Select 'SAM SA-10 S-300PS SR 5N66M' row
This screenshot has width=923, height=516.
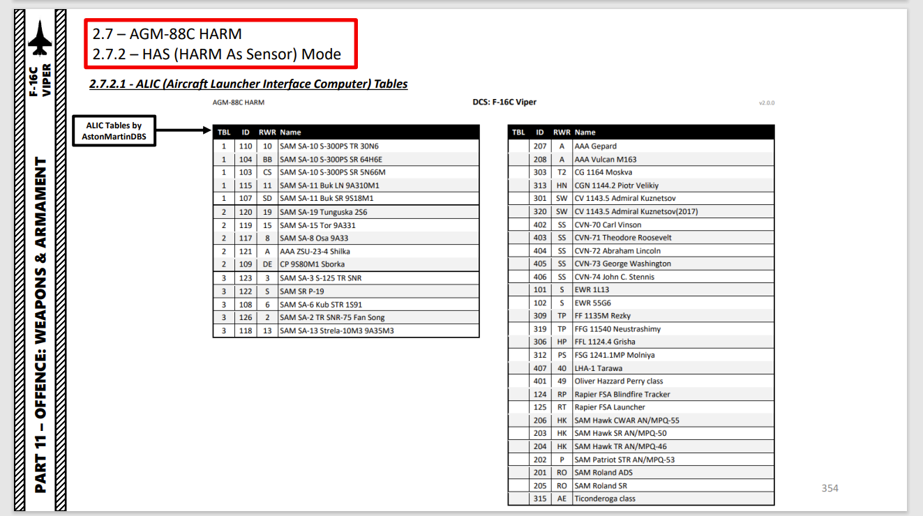pyautogui.click(x=346, y=172)
